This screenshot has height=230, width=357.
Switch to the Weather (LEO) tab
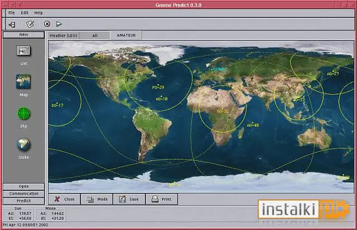tap(63, 36)
